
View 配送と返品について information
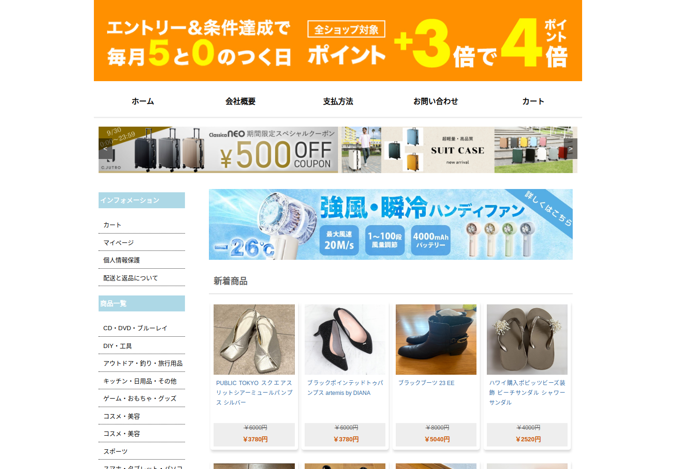click(x=131, y=278)
